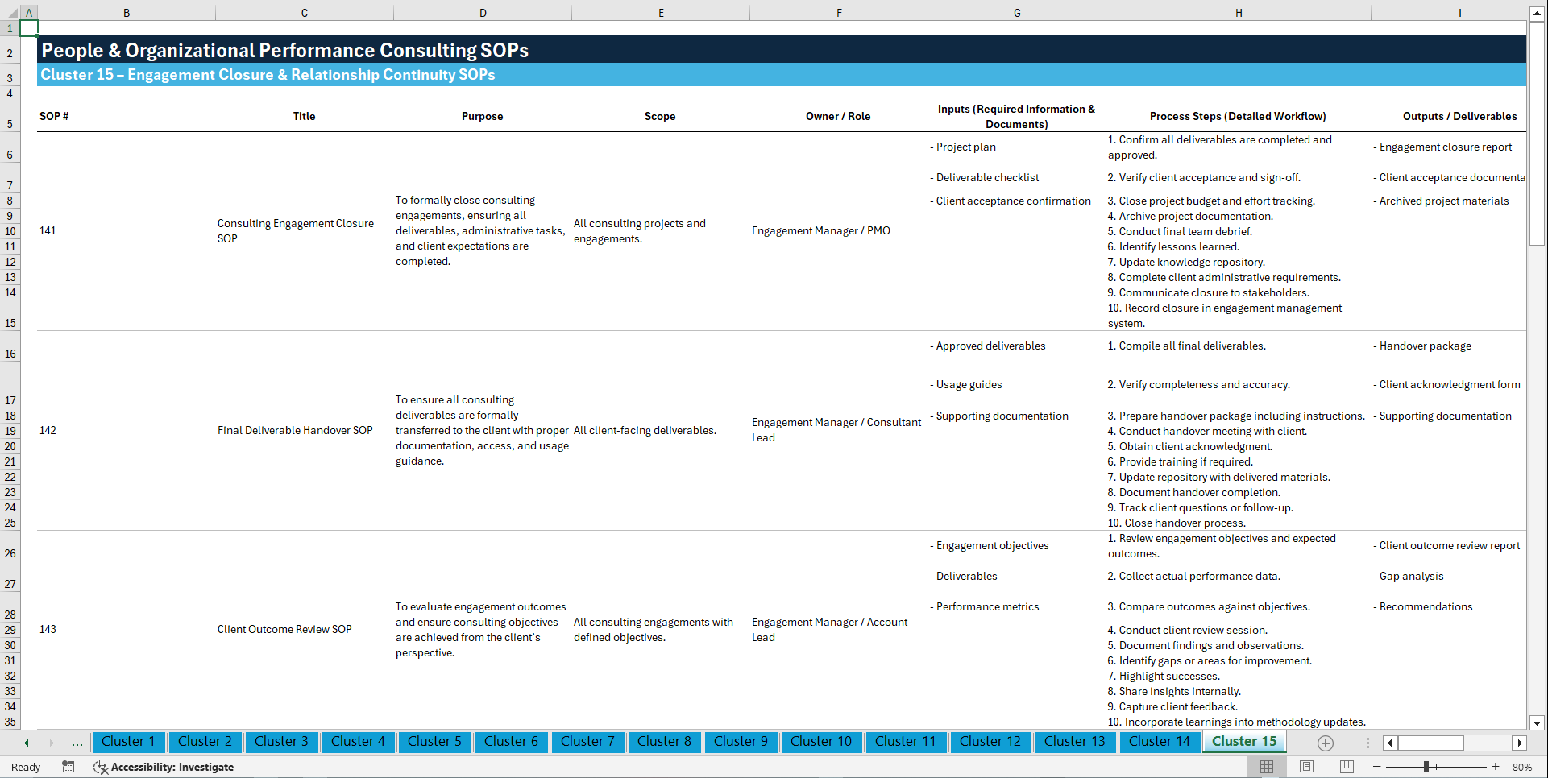Click the previous sheet navigation arrow
The image size is (1548, 778).
[25, 743]
